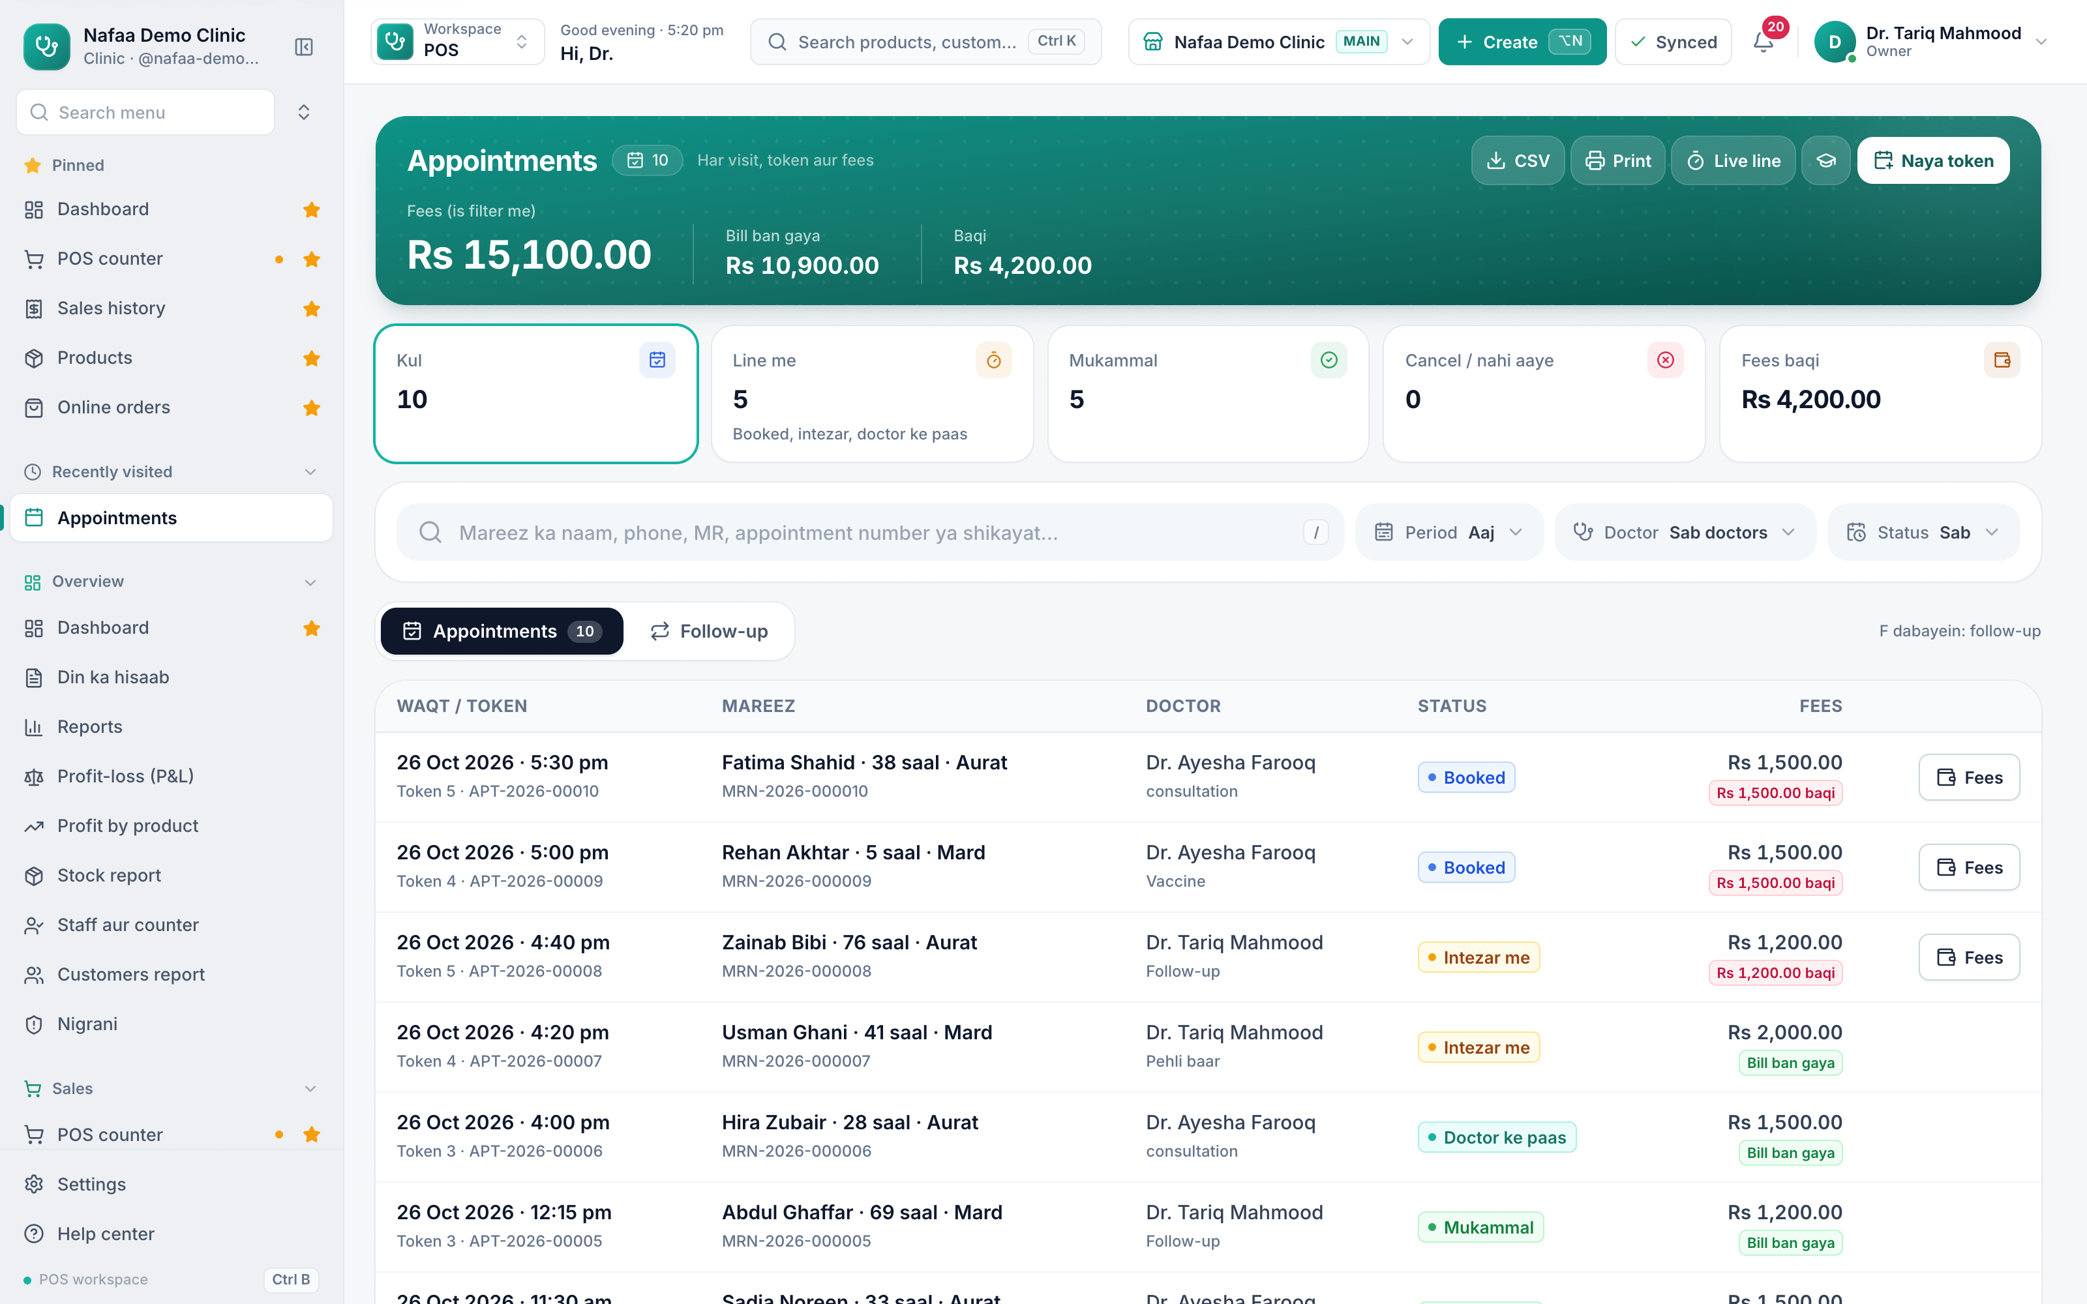Select Appointments tab with count 10
2087x1304 pixels.
click(502, 631)
